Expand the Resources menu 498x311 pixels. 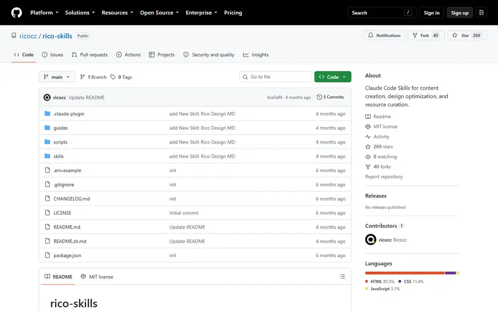tap(117, 12)
